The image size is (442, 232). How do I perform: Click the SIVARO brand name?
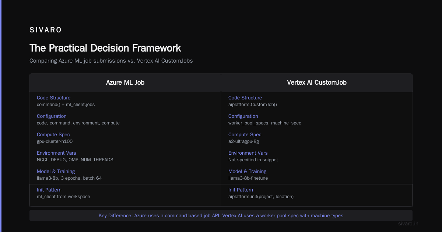coord(46,30)
